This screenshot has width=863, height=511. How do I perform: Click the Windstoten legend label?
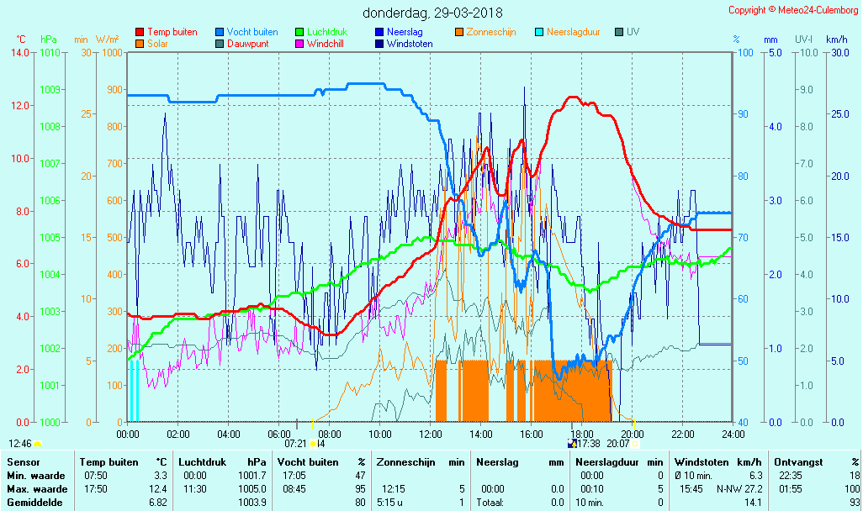tap(410, 44)
